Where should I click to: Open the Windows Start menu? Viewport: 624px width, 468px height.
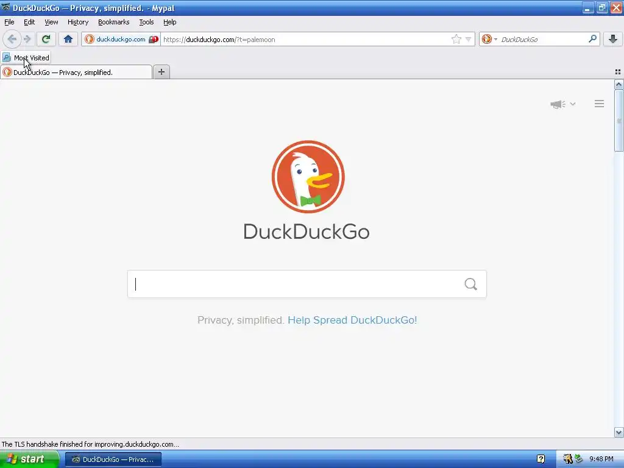coord(29,459)
